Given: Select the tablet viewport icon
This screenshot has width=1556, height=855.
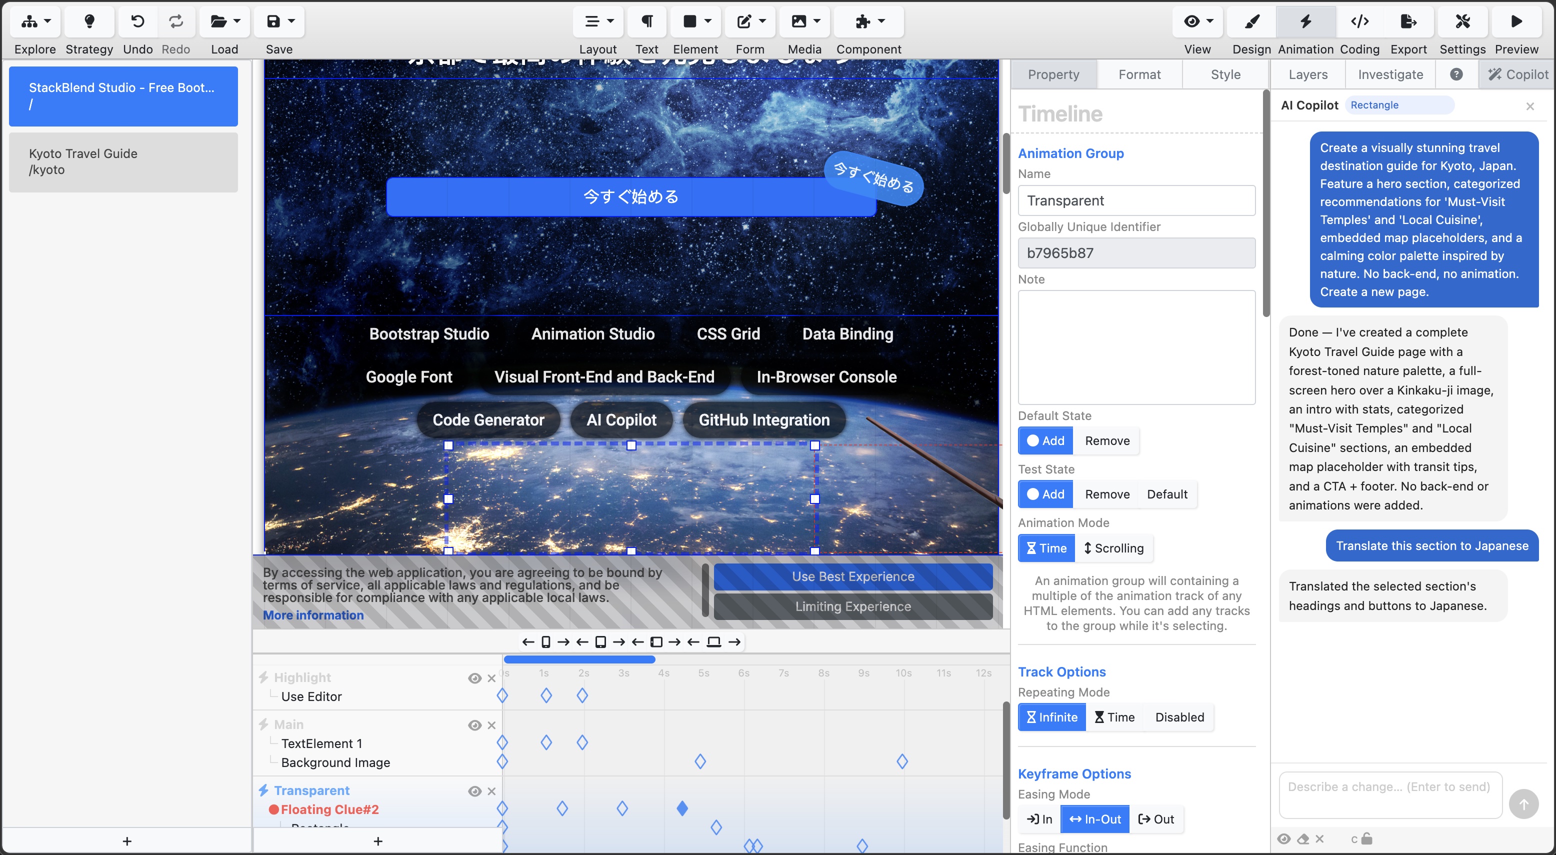Looking at the screenshot, I should pos(600,641).
